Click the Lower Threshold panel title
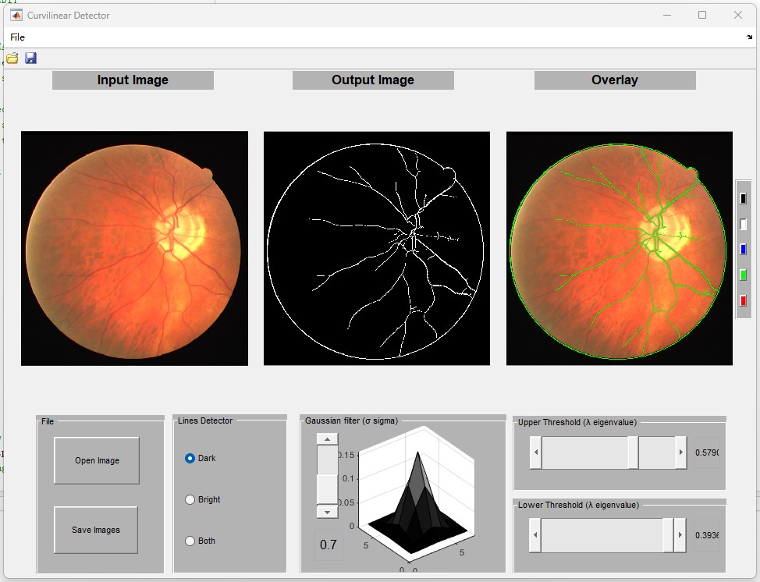Viewport: 760px width, 582px height. [x=578, y=505]
